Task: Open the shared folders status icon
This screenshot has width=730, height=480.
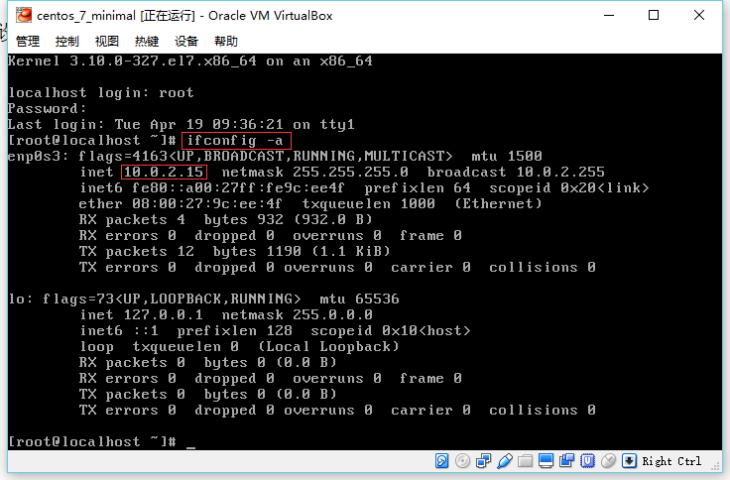Action: pyautogui.click(x=525, y=461)
